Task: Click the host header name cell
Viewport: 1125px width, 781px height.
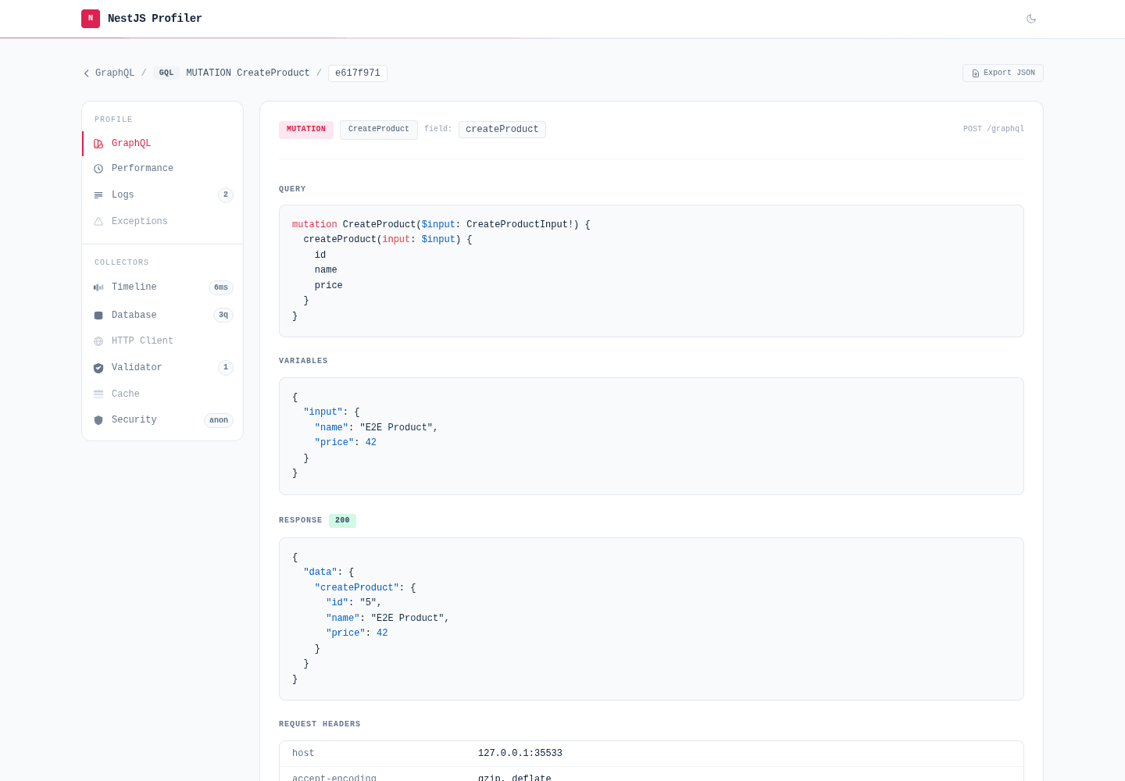Action: [303, 754]
